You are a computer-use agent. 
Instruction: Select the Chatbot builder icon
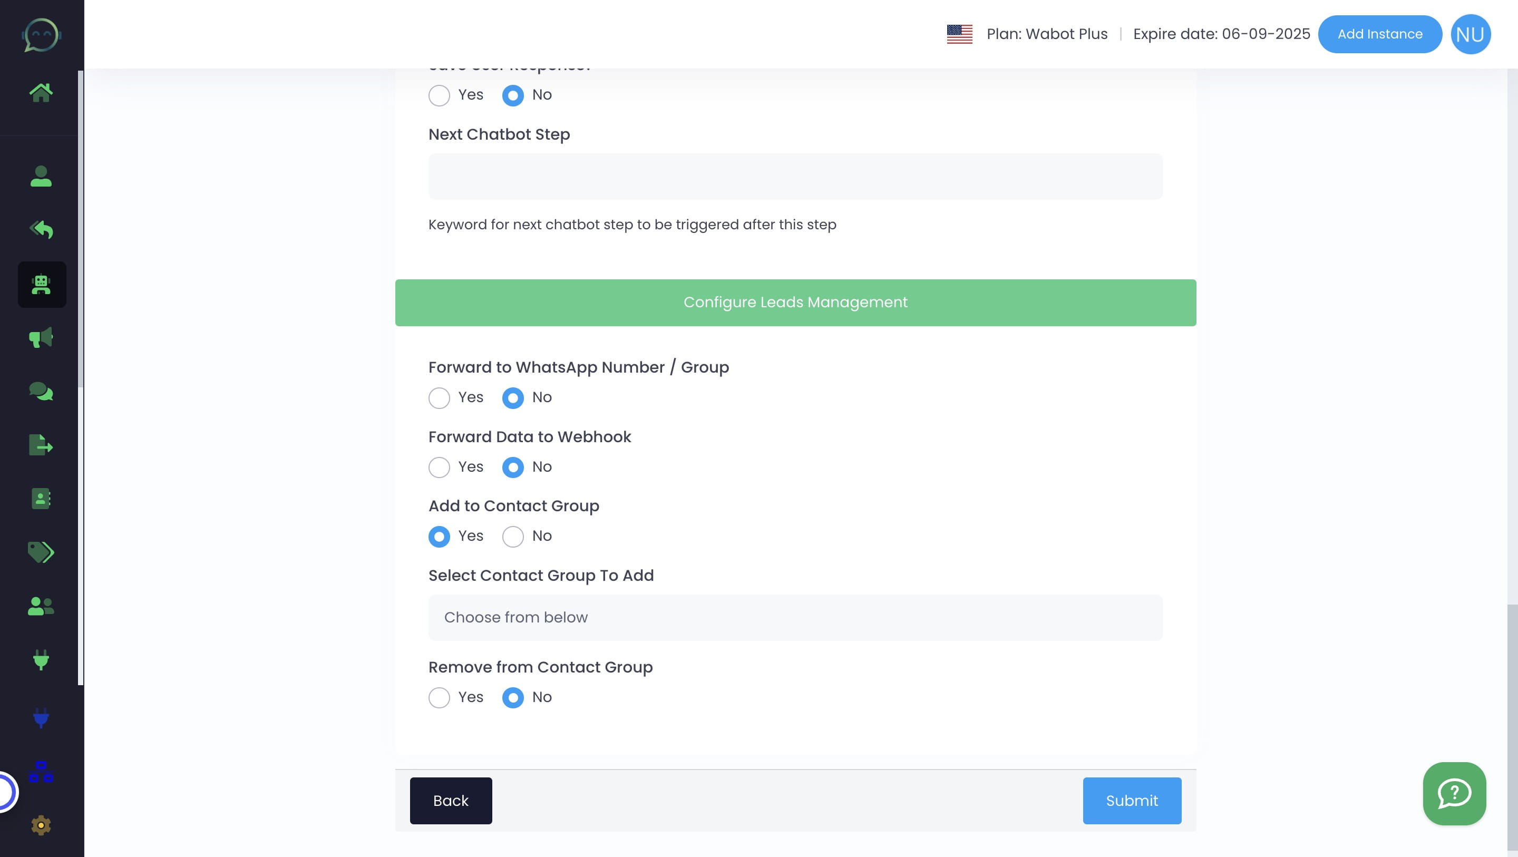42,284
